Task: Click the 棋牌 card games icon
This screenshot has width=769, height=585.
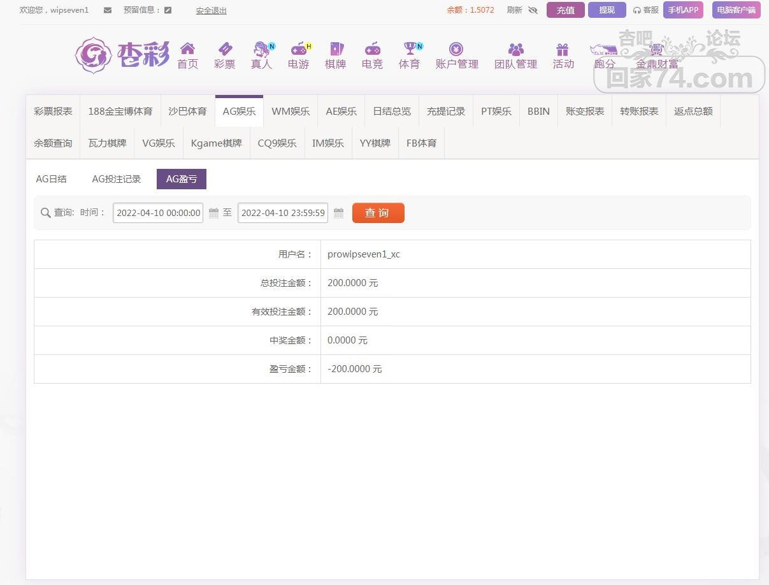Action: pyautogui.click(x=335, y=49)
